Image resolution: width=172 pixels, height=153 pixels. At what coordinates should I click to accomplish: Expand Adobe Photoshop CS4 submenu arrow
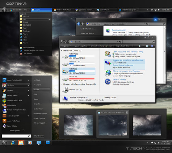coord(29,80)
